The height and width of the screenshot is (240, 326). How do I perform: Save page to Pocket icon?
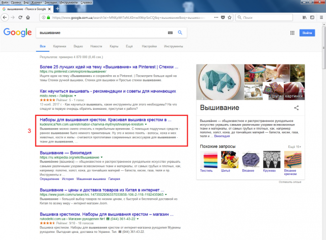point(223,17)
